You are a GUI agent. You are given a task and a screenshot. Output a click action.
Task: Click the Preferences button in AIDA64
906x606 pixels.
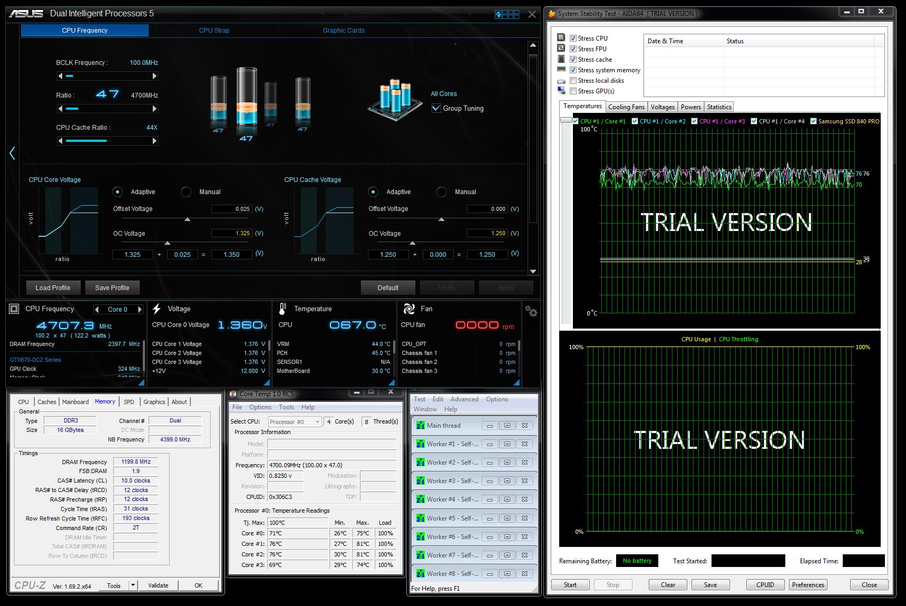click(808, 585)
